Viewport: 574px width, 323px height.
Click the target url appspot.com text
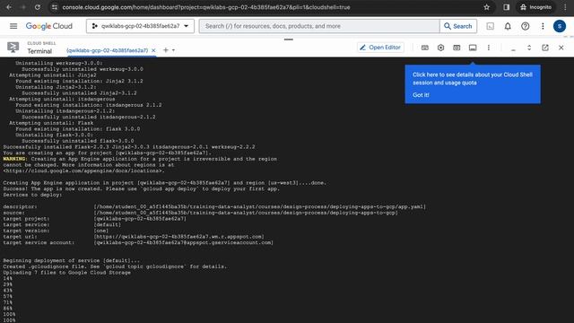(179, 237)
